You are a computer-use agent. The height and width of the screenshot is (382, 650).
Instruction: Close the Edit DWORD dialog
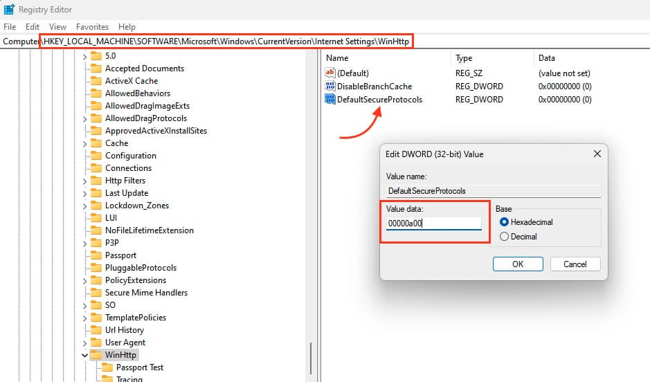(x=596, y=154)
